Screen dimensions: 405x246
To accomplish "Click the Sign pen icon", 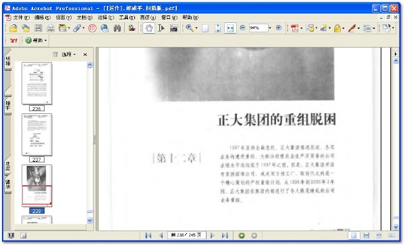I will (352, 28).
